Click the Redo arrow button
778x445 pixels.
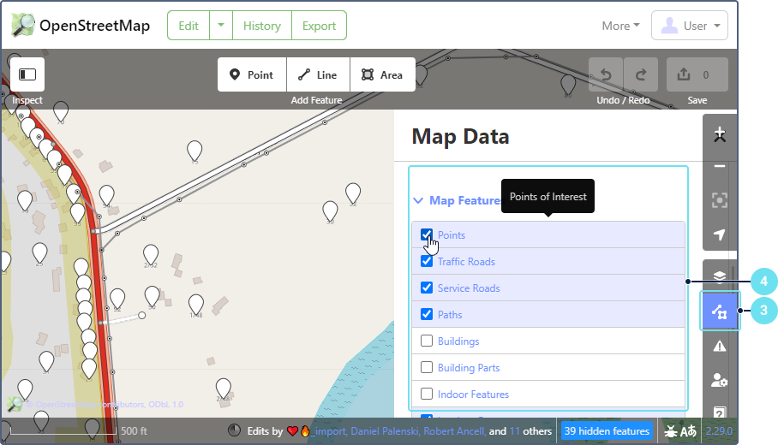641,74
